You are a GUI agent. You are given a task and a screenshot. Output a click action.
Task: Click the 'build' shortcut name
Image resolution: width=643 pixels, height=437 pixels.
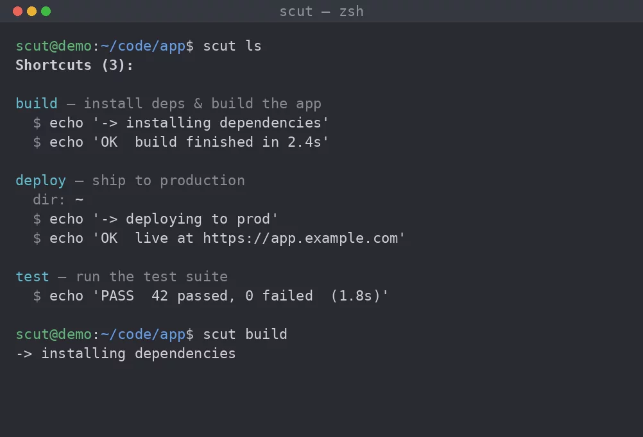37,103
